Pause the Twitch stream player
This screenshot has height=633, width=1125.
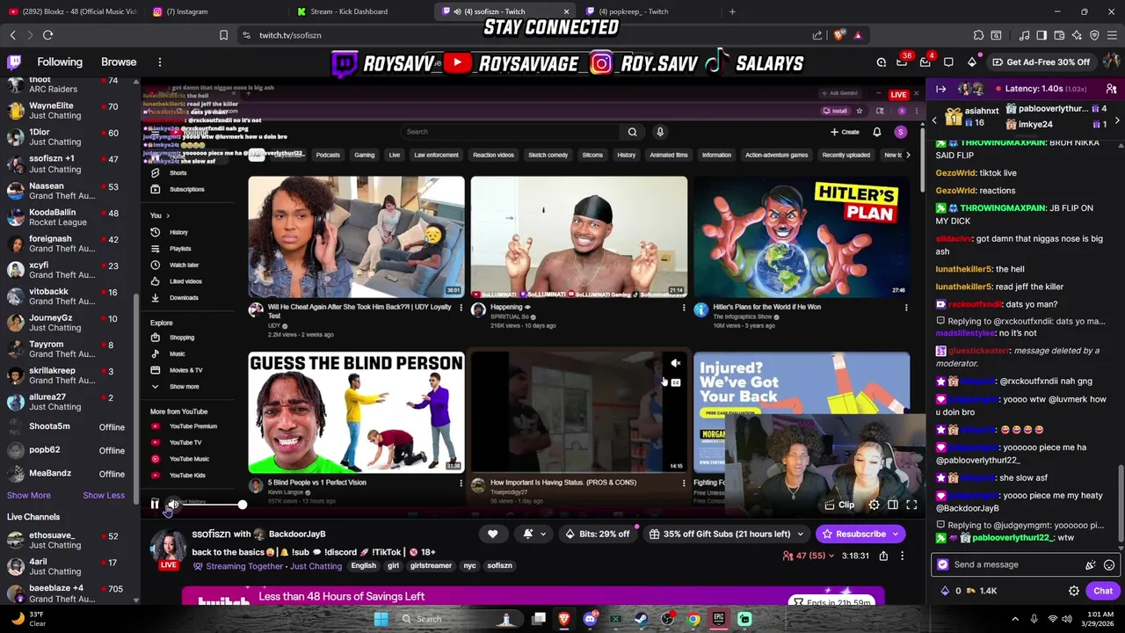pos(155,505)
